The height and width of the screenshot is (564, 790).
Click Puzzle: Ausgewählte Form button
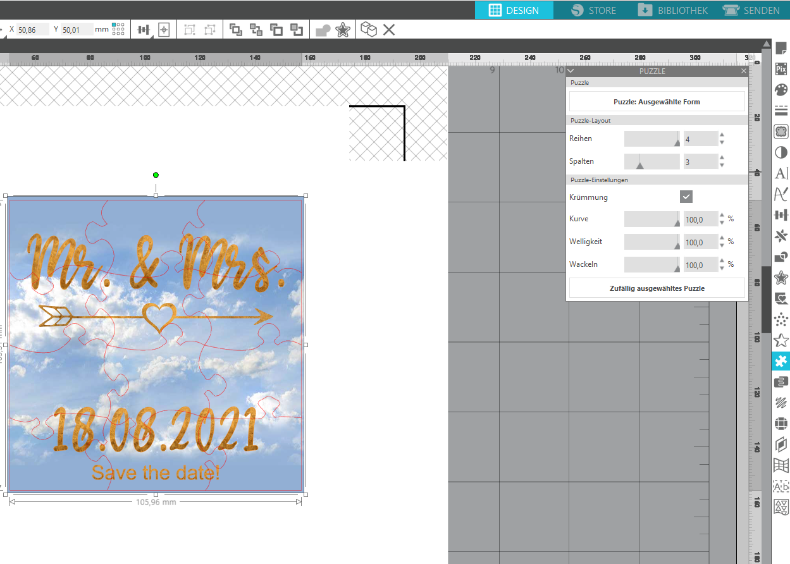tap(657, 102)
